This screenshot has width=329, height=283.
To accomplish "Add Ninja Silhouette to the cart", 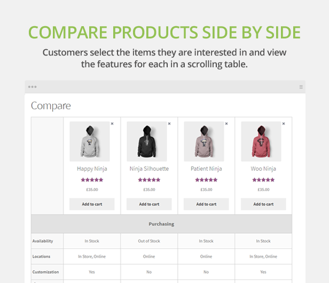I will click(149, 204).
